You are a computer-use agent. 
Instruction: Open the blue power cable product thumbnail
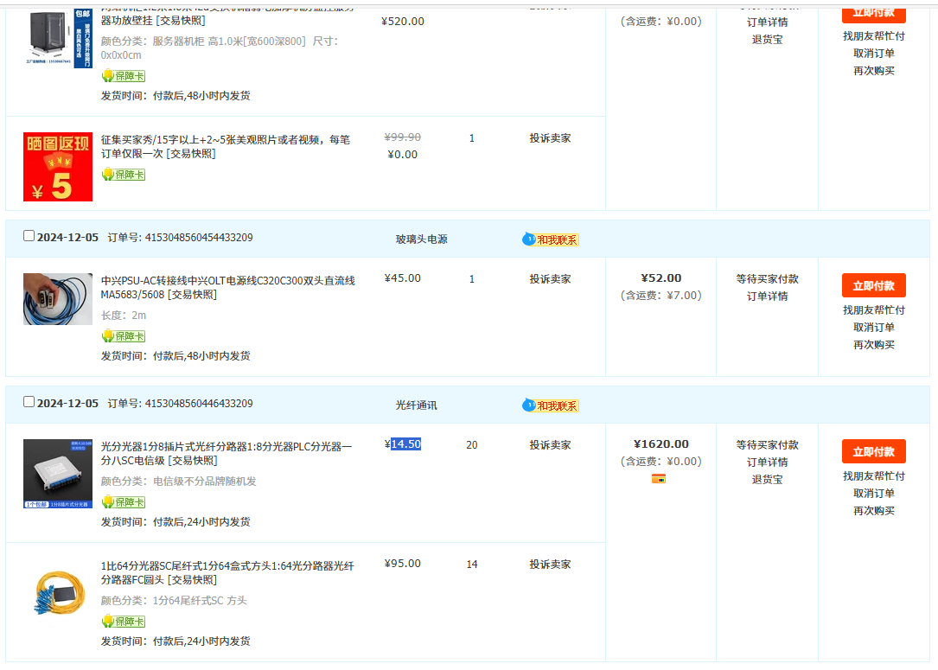58,299
